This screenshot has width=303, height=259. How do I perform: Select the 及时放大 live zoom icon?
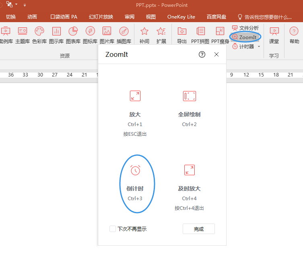pos(190,170)
